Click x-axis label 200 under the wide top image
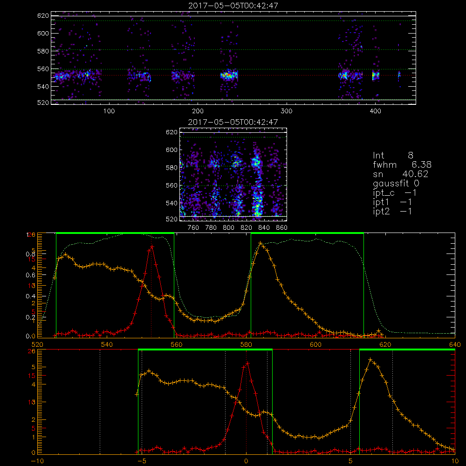466x466 pixels. (198, 111)
